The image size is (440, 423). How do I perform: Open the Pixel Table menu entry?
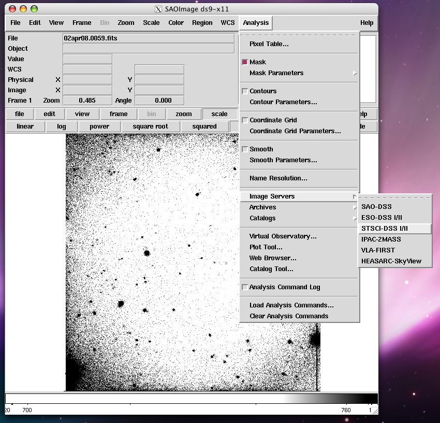269,44
